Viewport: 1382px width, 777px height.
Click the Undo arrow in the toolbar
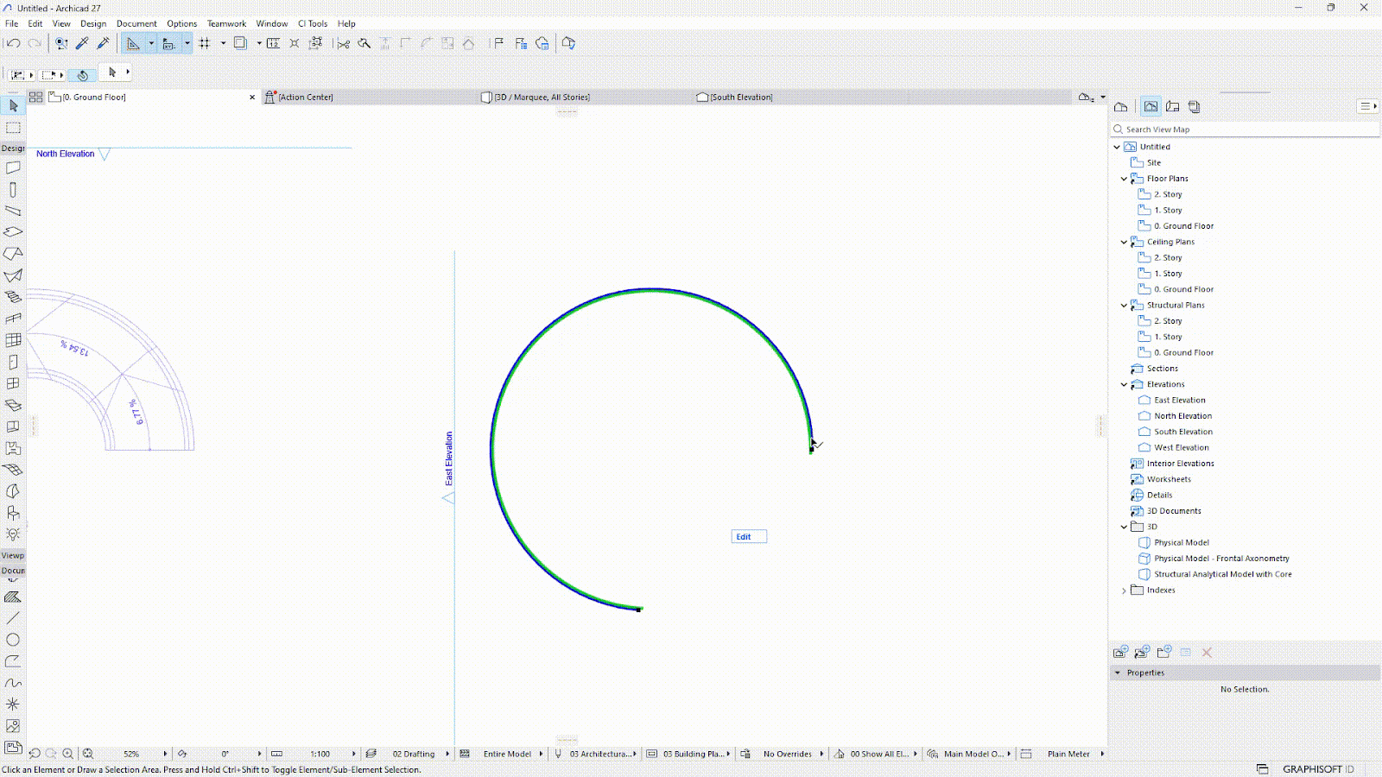tap(13, 43)
